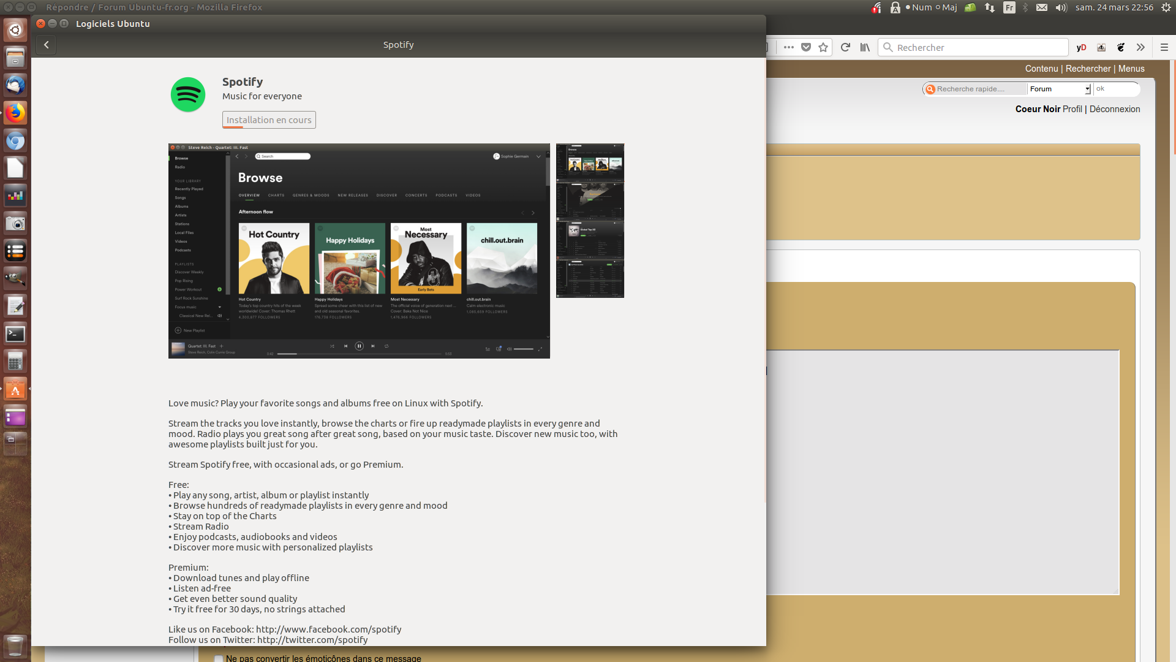
Task: Select the fourth, bottom-most screenshot thumbnail
Action: tap(590, 278)
